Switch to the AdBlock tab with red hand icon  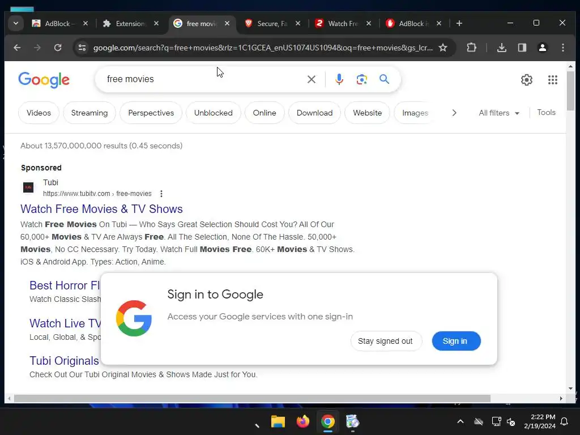click(413, 23)
